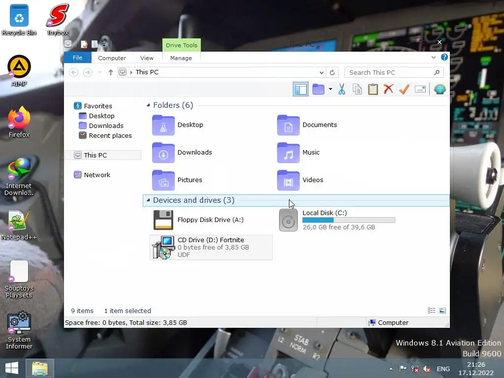The image size is (504, 378).
Task: Open the Manage ribbon tab
Action: (181, 58)
